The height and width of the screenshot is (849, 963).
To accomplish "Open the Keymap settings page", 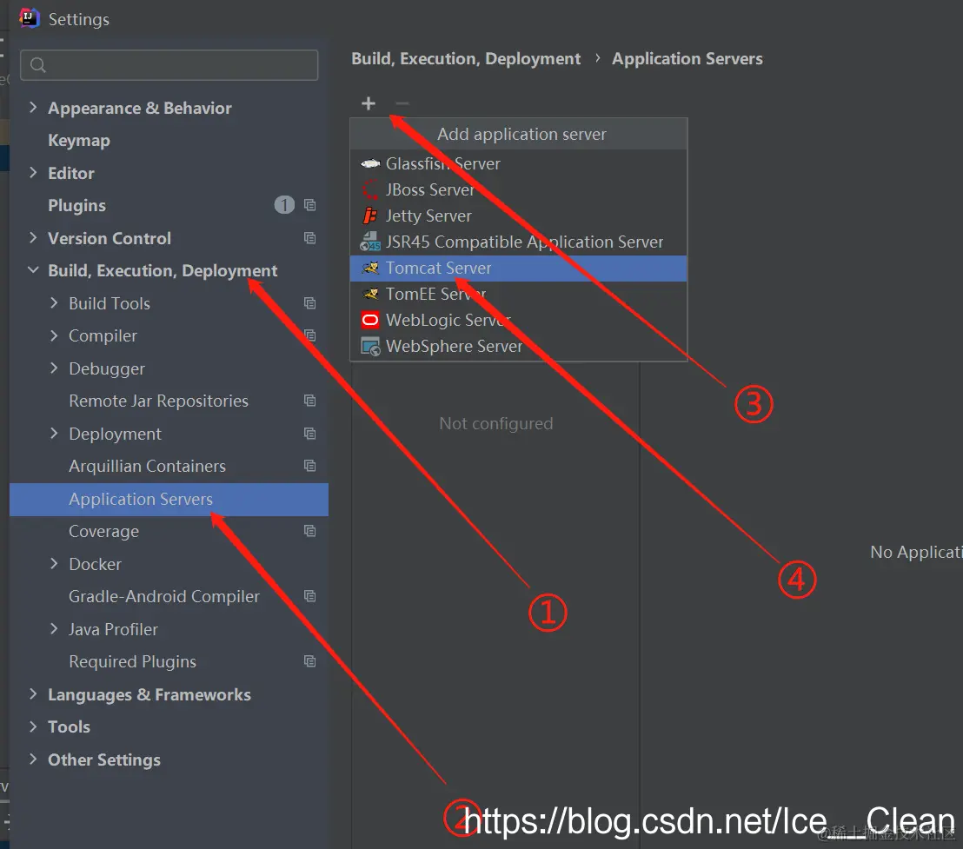I will tap(79, 141).
